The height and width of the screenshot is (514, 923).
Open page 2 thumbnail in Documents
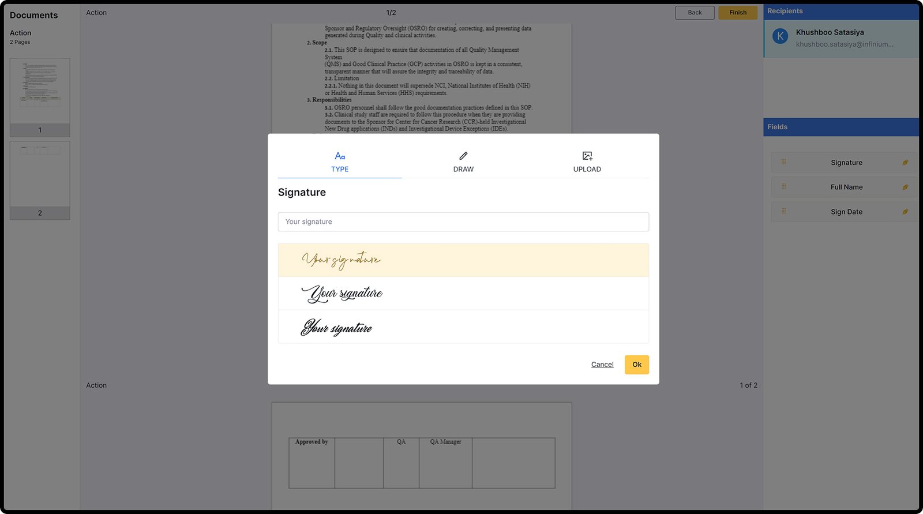coord(40,175)
